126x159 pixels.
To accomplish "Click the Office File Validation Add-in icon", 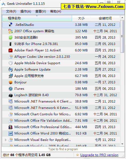I will pos(11,120).
